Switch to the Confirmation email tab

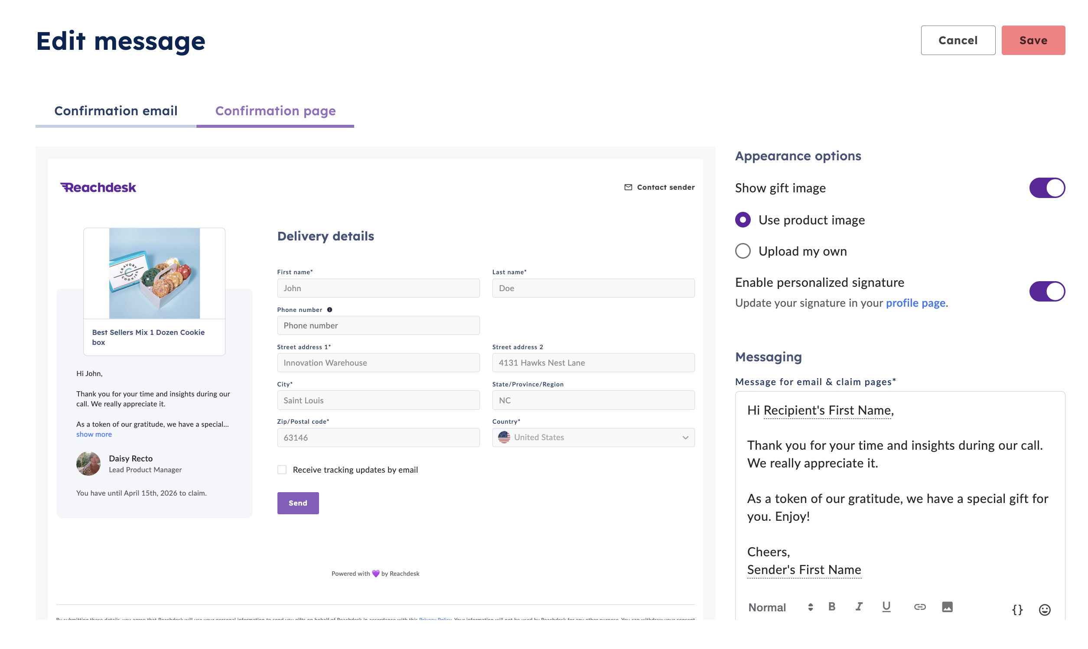click(x=115, y=111)
